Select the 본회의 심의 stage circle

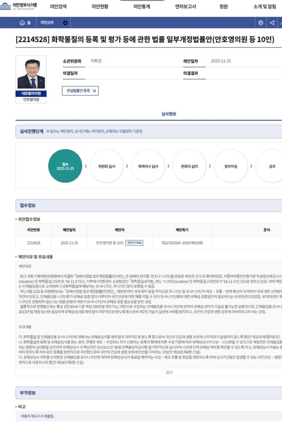click(x=189, y=166)
